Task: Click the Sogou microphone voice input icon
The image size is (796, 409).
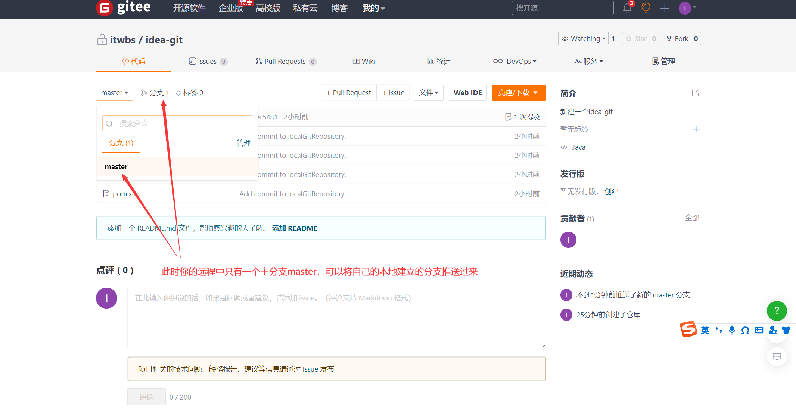Action: click(x=732, y=330)
